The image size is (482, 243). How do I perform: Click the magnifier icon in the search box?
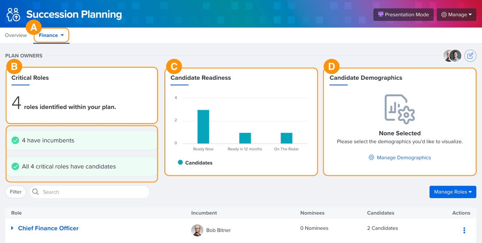35,192
